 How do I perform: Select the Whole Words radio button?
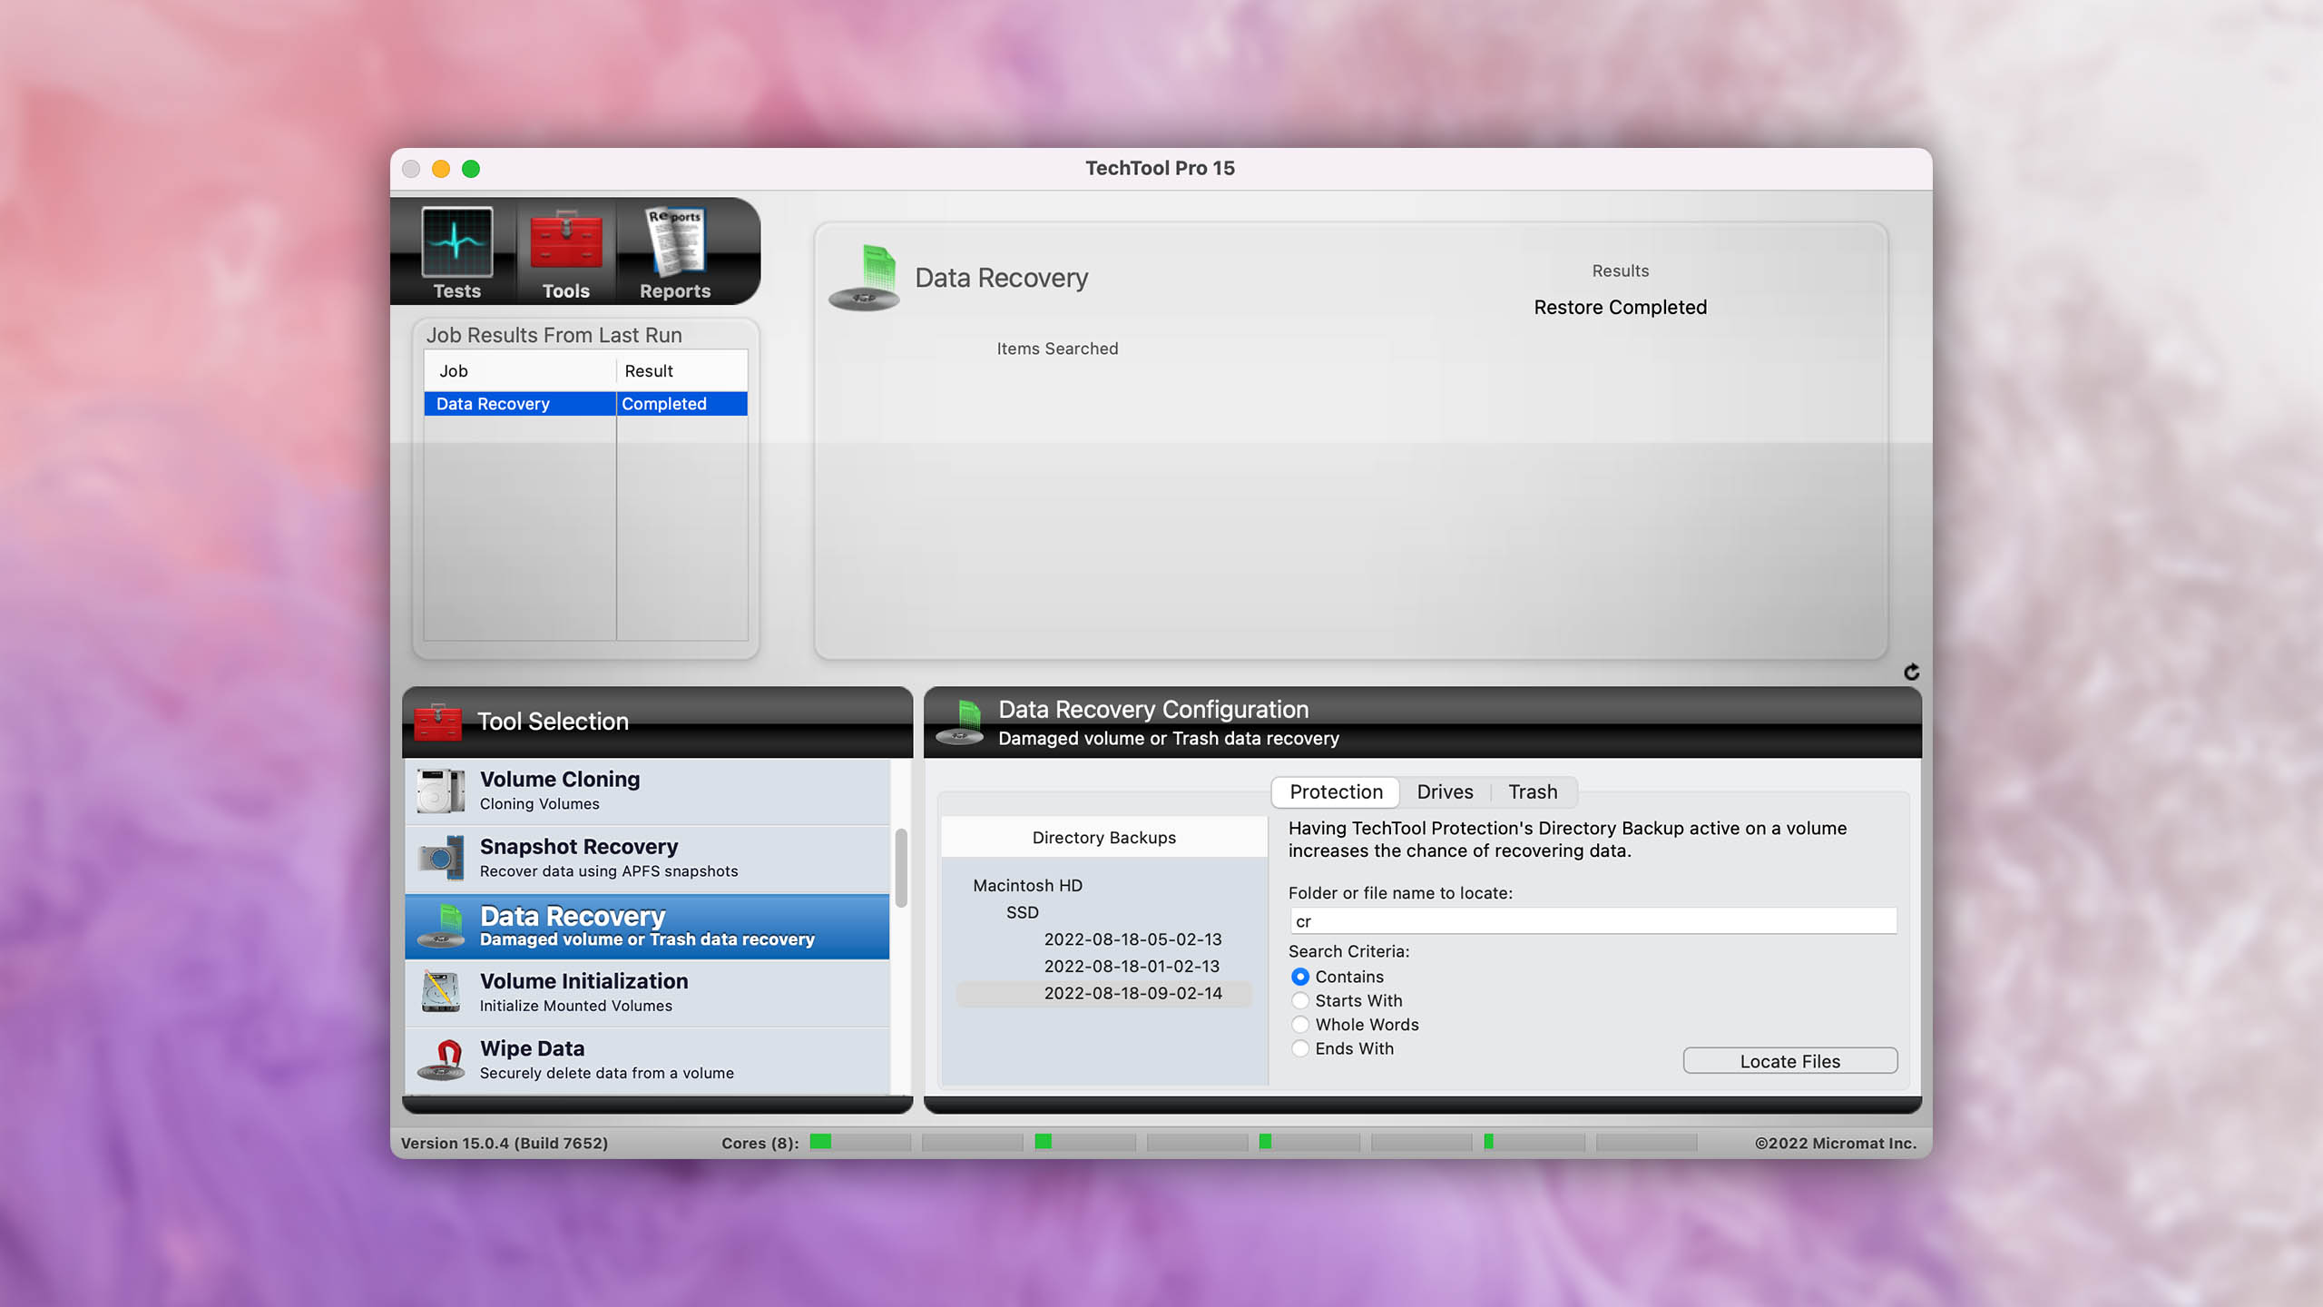1300,1025
